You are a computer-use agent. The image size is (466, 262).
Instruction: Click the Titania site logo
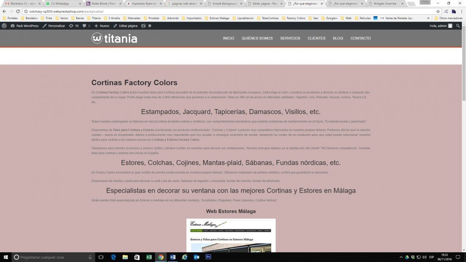[114, 39]
